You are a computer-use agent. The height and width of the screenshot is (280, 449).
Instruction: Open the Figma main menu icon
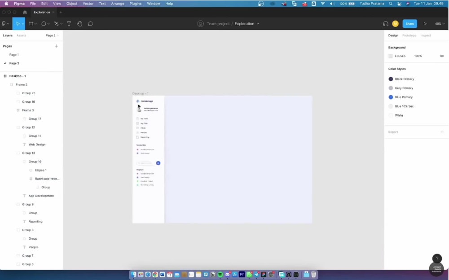click(4, 24)
